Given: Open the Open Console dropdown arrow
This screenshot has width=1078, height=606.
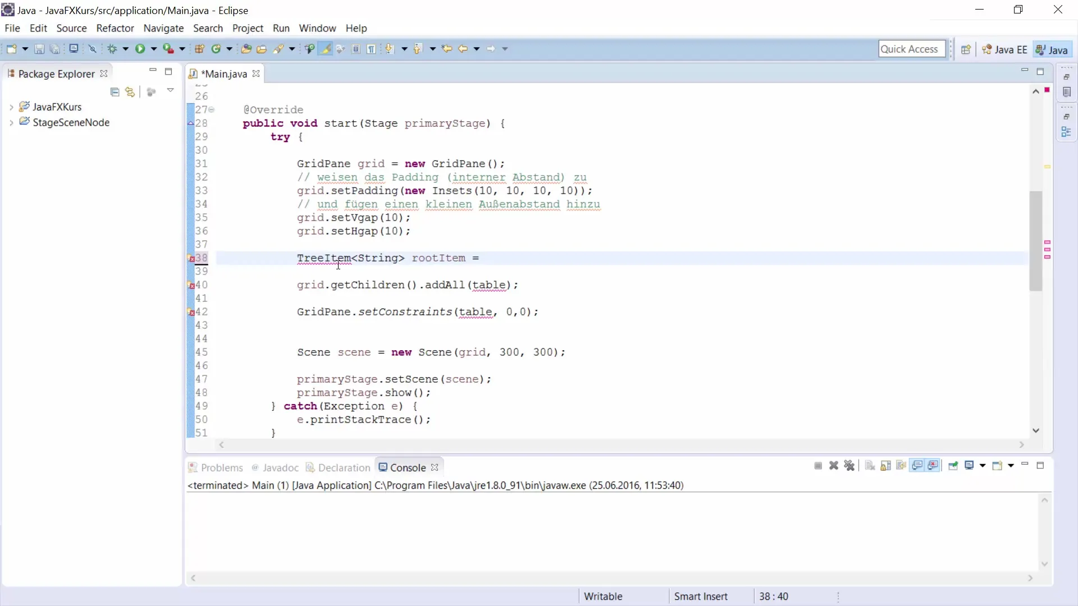Looking at the screenshot, I should point(1011,466).
